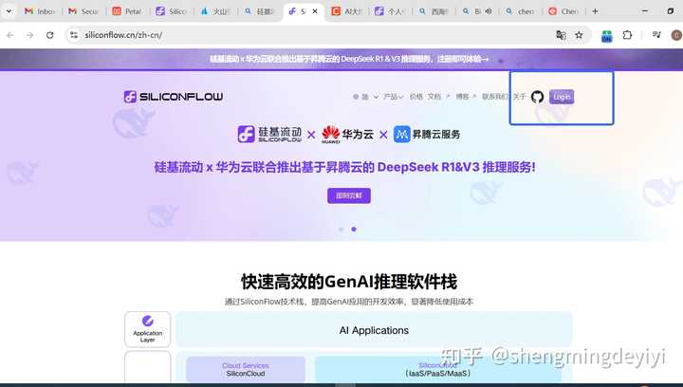Select the first carousel dot
The height and width of the screenshot is (387, 683).
coord(341,229)
